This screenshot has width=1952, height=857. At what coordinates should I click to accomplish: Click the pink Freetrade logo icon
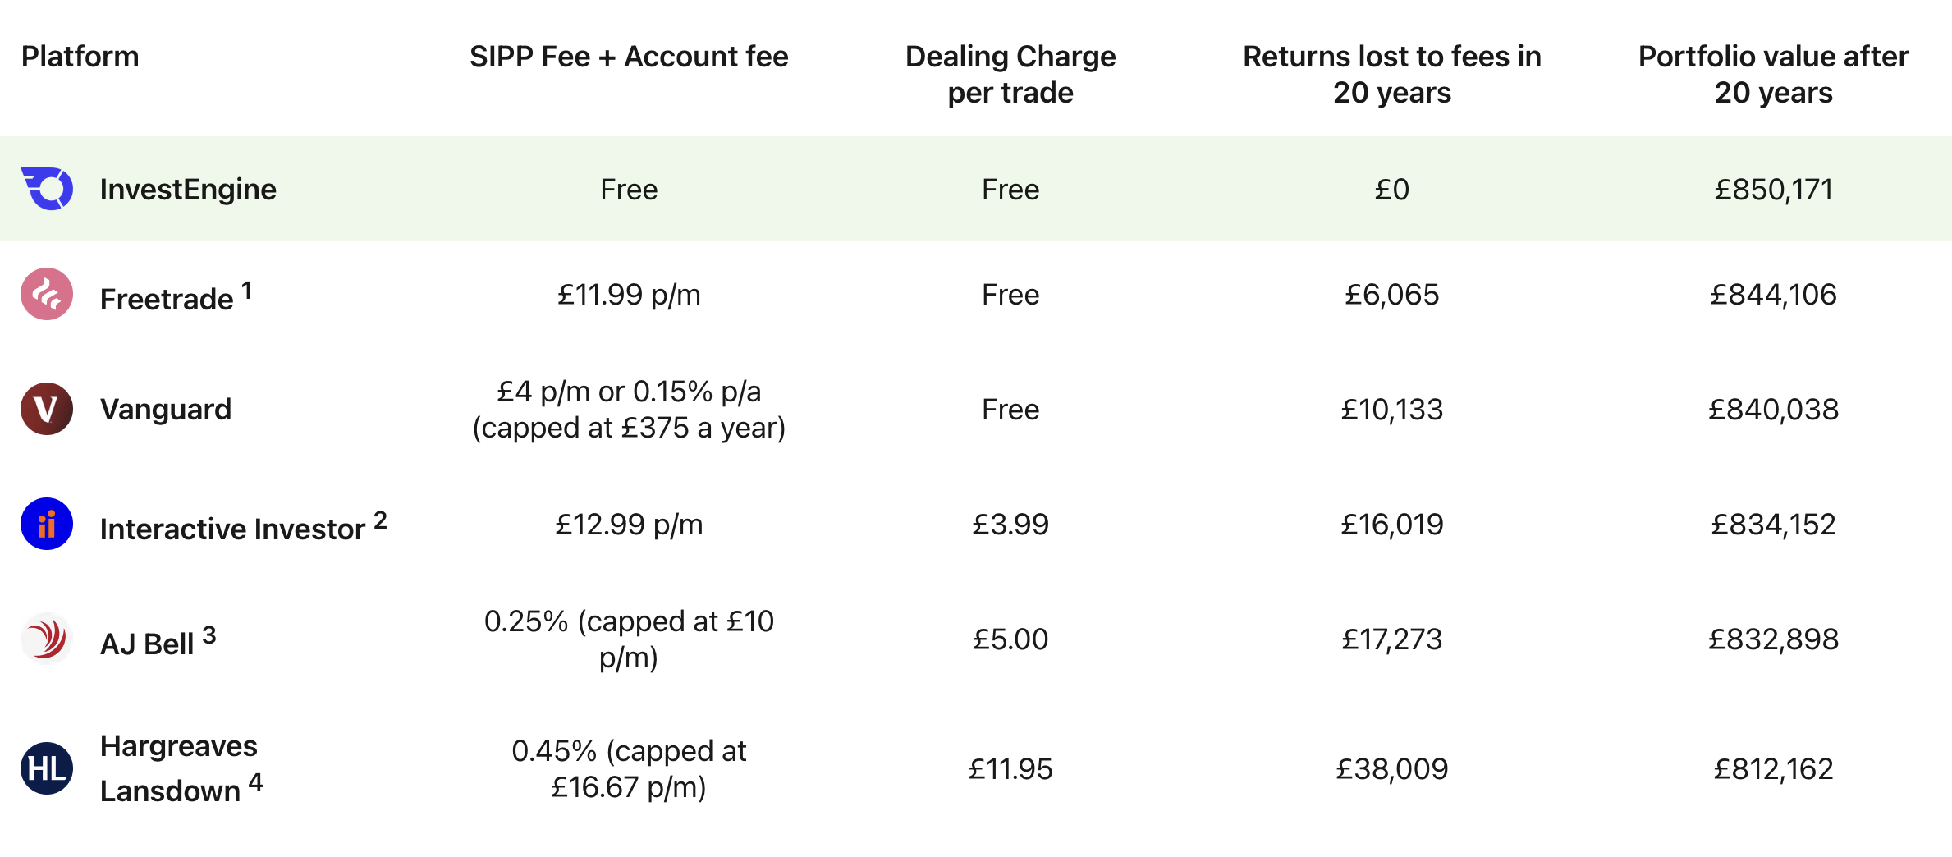[47, 294]
